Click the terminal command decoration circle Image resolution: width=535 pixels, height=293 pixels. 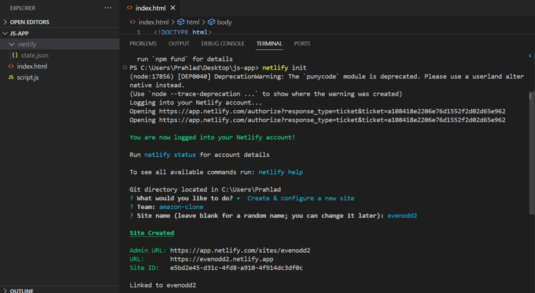click(x=125, y=68)
